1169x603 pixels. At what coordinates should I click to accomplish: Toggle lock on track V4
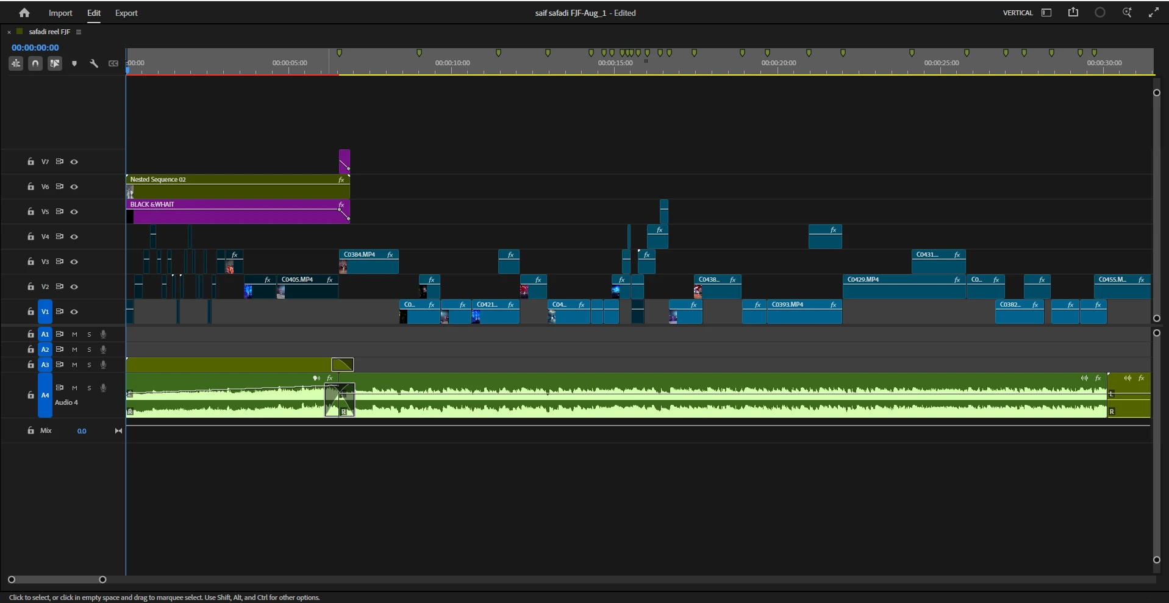tap(30, 237)
